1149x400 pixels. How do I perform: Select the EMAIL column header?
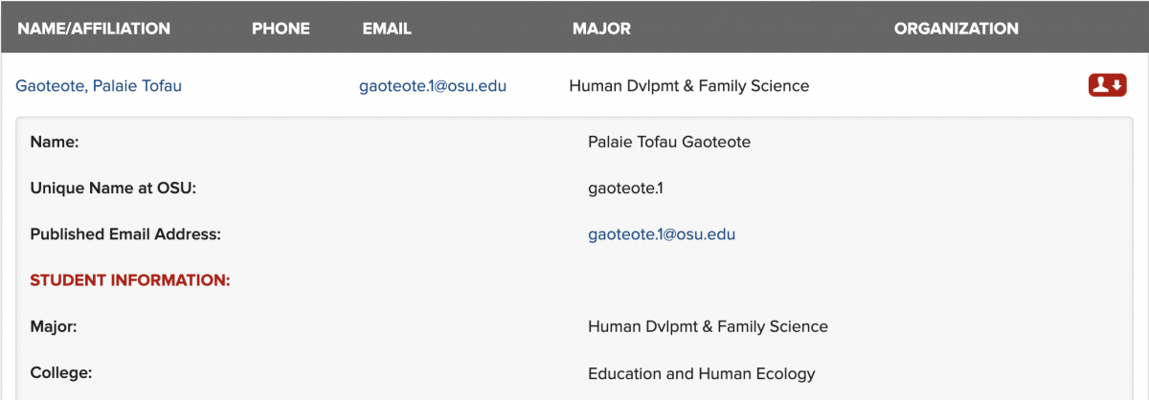387,29
